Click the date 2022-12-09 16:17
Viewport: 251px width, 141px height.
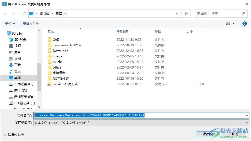pyautogui.click(x=130, y=67)
